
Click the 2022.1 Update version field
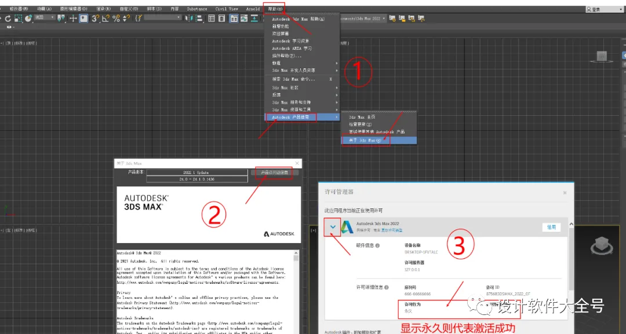tap(197, 172)
